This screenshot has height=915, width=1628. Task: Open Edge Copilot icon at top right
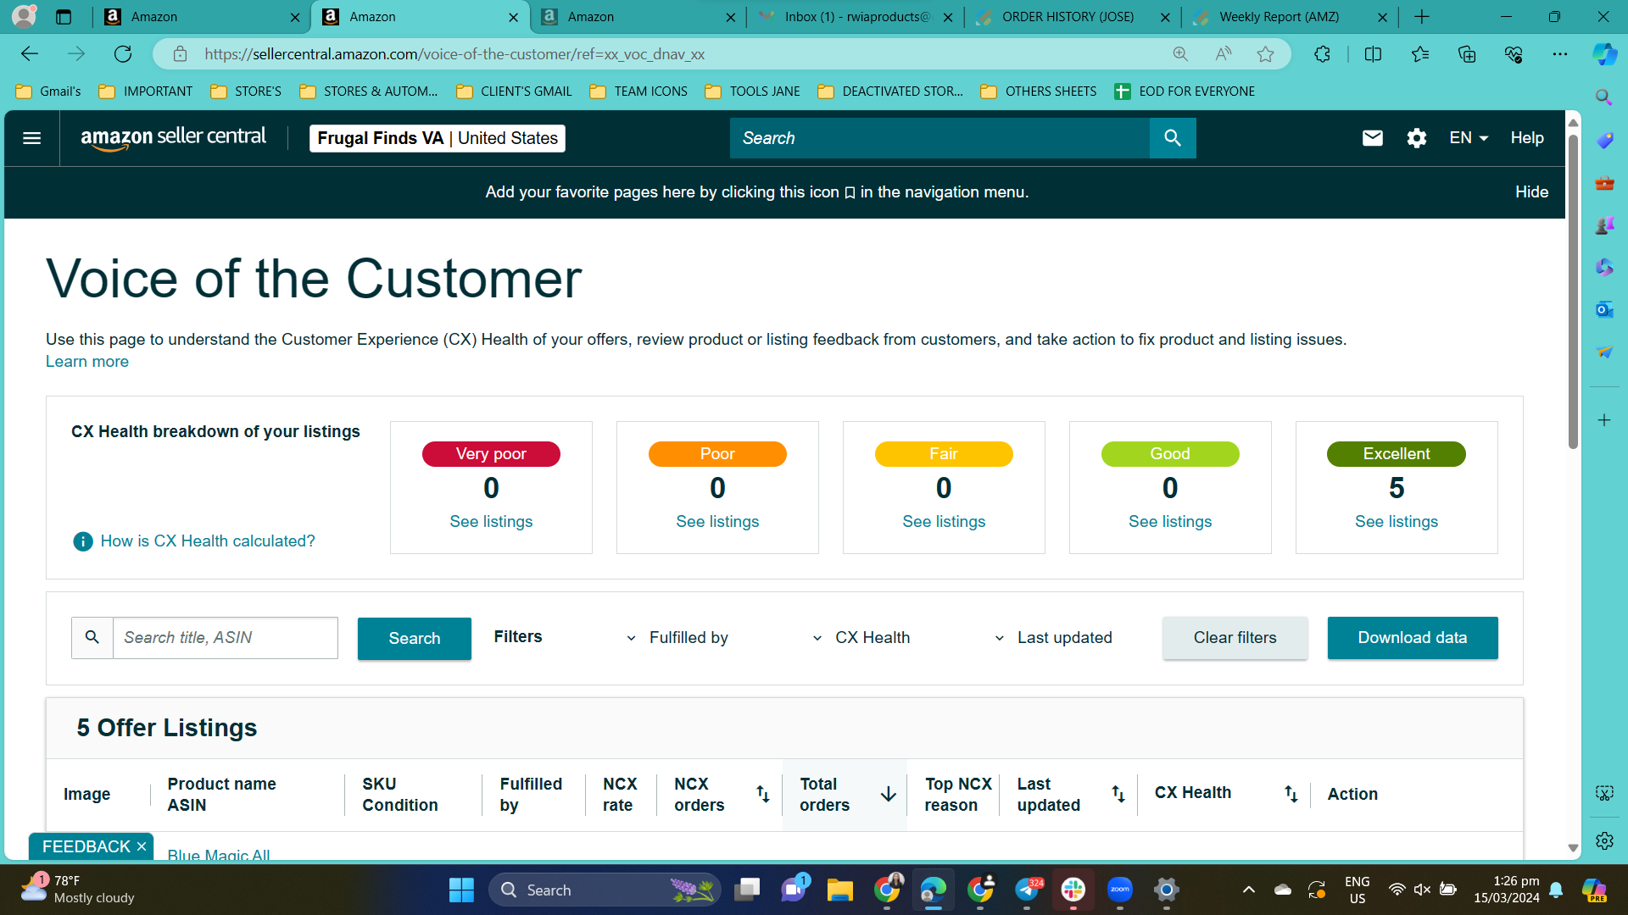click(x=1603, y=54)
